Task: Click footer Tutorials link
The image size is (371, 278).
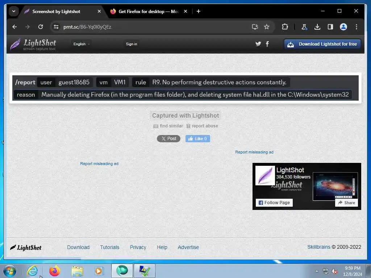Action: (x=109, y=247)
